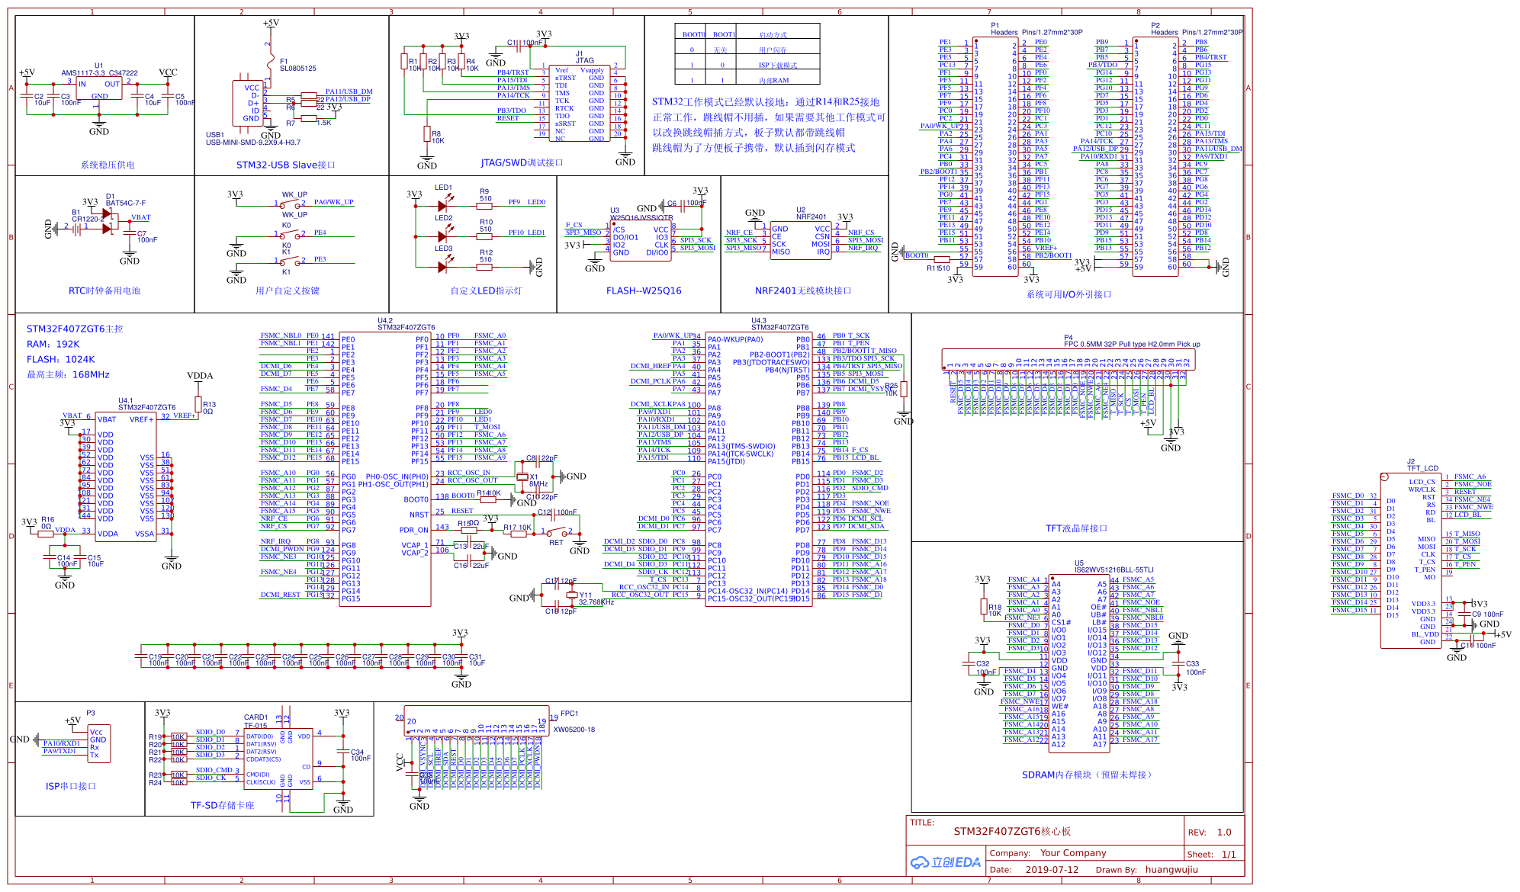Click the 'RTC时钟备用电池' label

click(104, 290)
